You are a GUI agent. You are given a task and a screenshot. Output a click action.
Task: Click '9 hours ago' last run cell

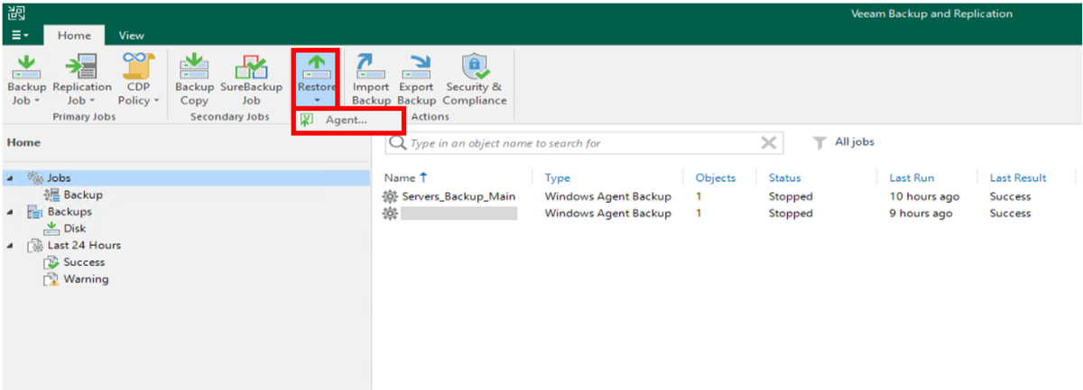point(921,213)
